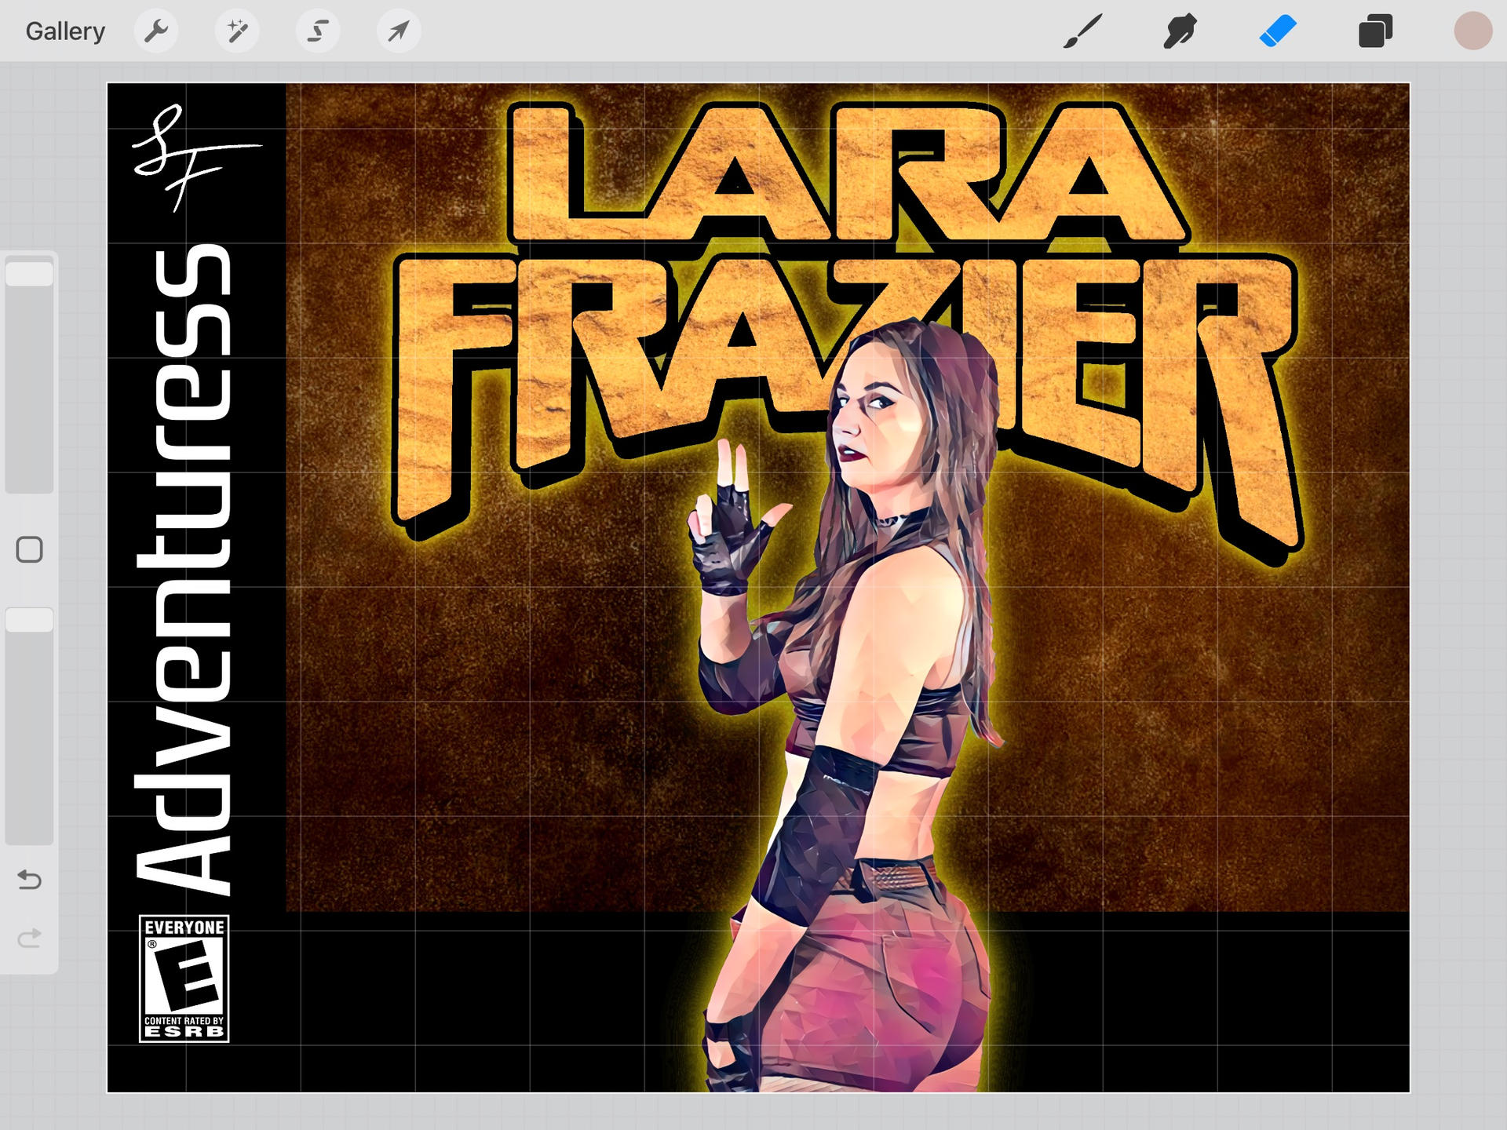Screen dimensions: 1507x1130
Task: Click the vertical Adventuress text
Action: coord(184,569)
